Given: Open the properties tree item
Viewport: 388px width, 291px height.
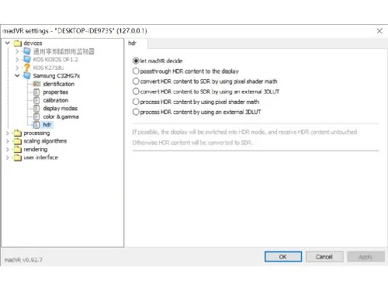Looking at the screenshot, I should 56,92.
